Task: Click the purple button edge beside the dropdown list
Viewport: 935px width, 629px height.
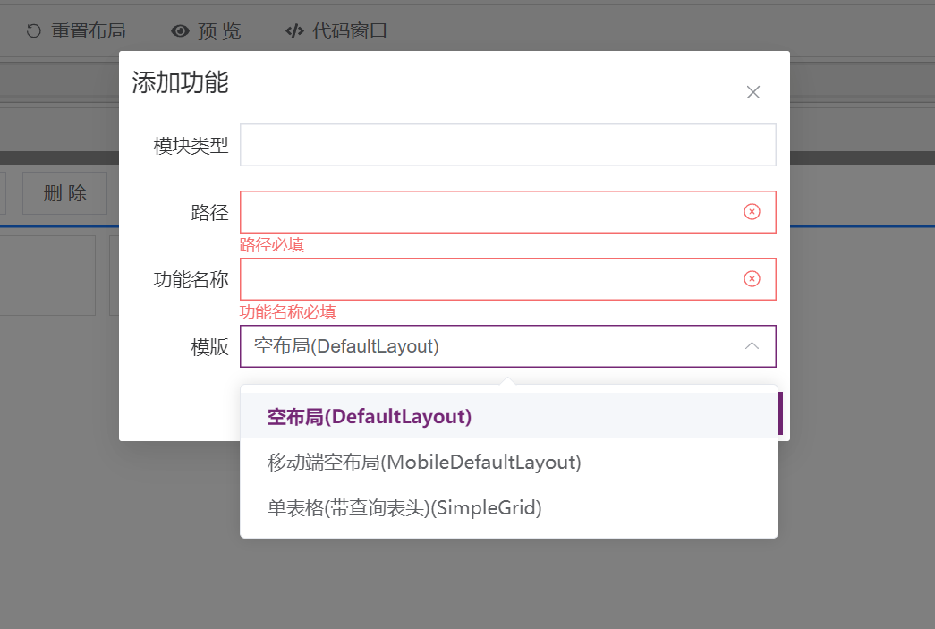Action: pos(780,413)
